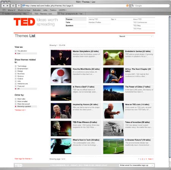Go to results page 2
The image size is (171, 170).
coord(142,159)
